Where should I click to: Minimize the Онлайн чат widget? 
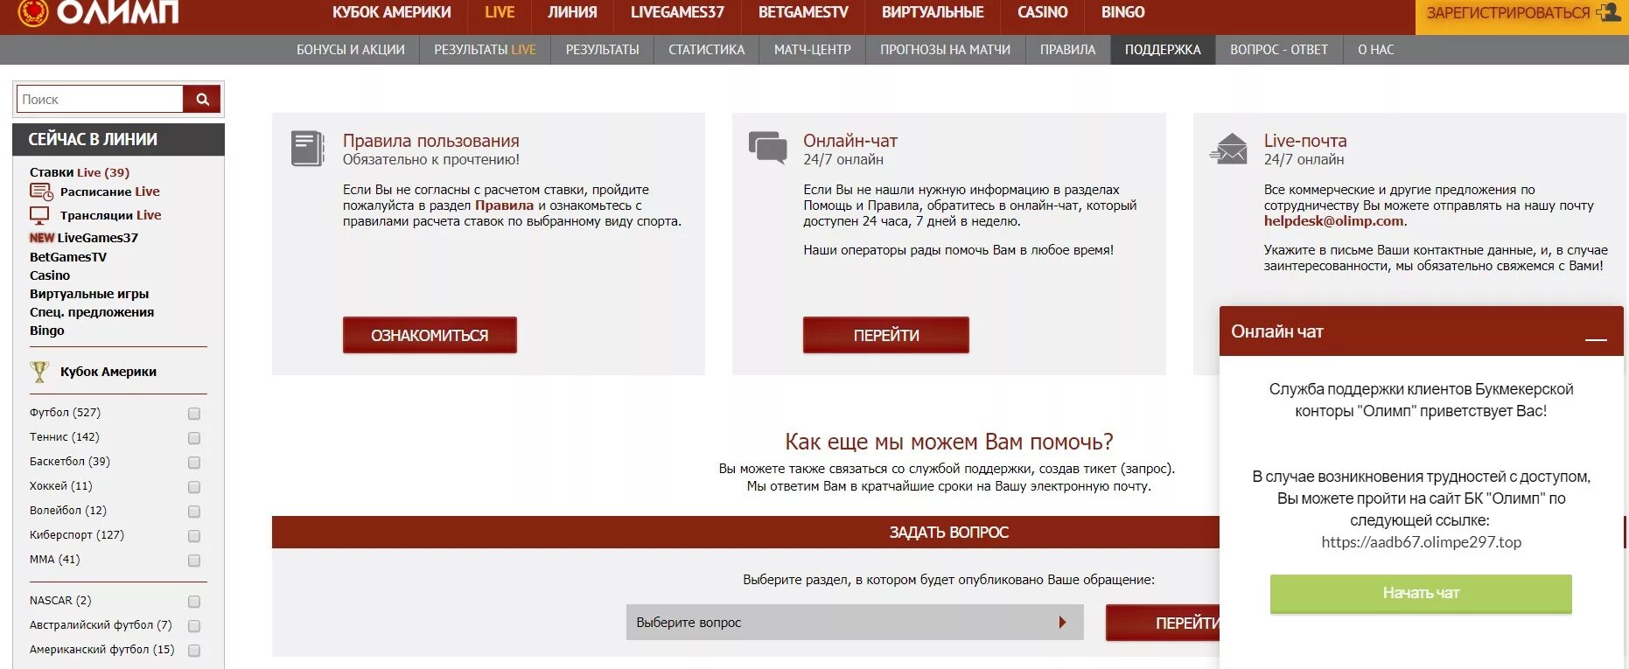[x=1596, y=338]
